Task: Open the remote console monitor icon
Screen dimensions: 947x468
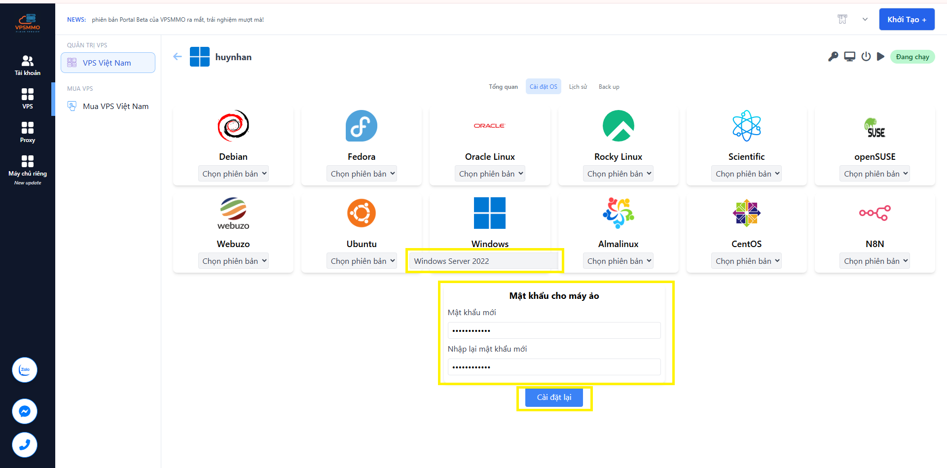Action: pos(849,57)
